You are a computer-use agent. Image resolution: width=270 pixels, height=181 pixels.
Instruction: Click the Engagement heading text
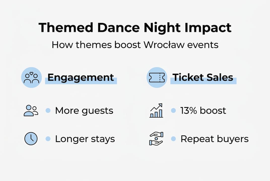(x=81, y=77)
